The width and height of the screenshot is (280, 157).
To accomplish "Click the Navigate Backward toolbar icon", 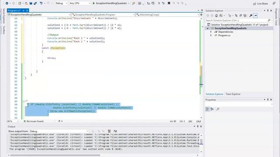I will pos(7,3).
